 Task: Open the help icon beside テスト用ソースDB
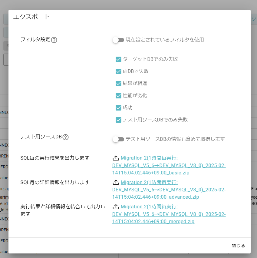[x=65, y=137]
